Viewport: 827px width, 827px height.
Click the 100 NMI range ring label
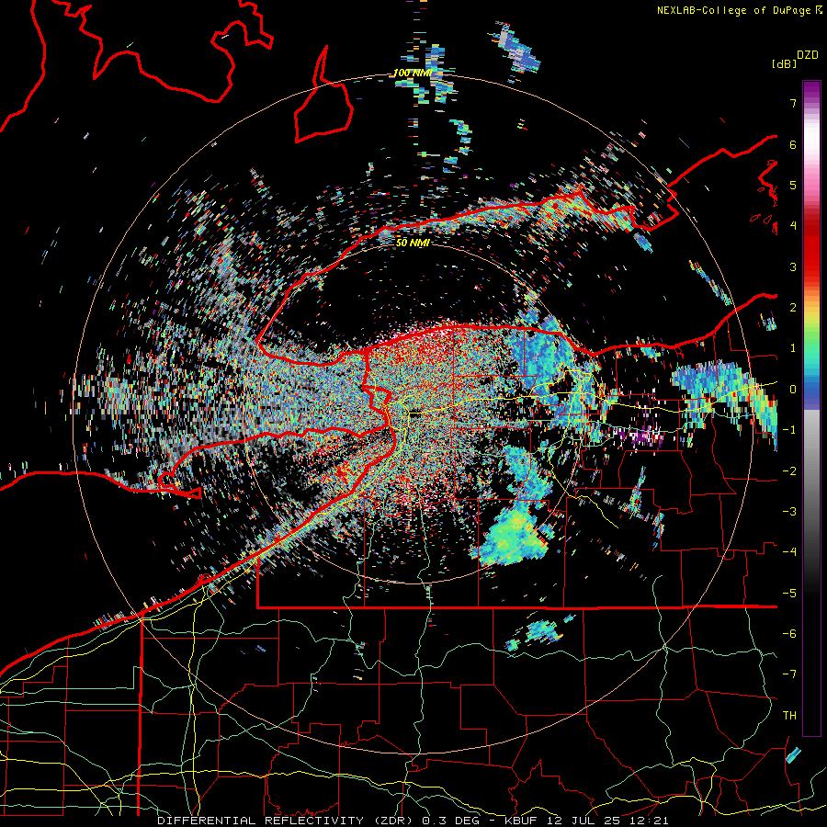tap(412, 74)
